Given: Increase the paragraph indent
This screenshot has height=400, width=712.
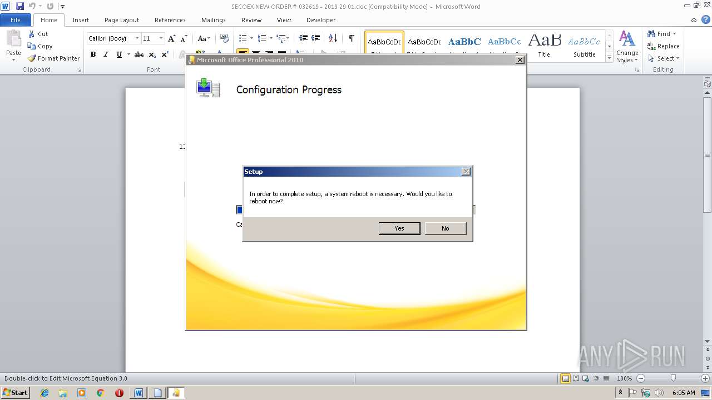Looking at the screenshot, I should click(315, 38).
